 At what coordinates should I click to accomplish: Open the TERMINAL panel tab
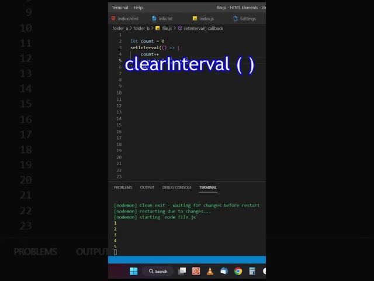[x=208, y=187]
